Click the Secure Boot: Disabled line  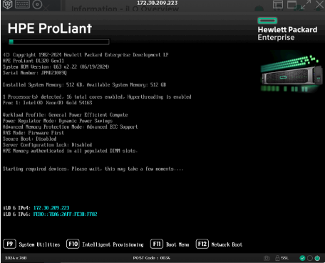click(29, 139)
